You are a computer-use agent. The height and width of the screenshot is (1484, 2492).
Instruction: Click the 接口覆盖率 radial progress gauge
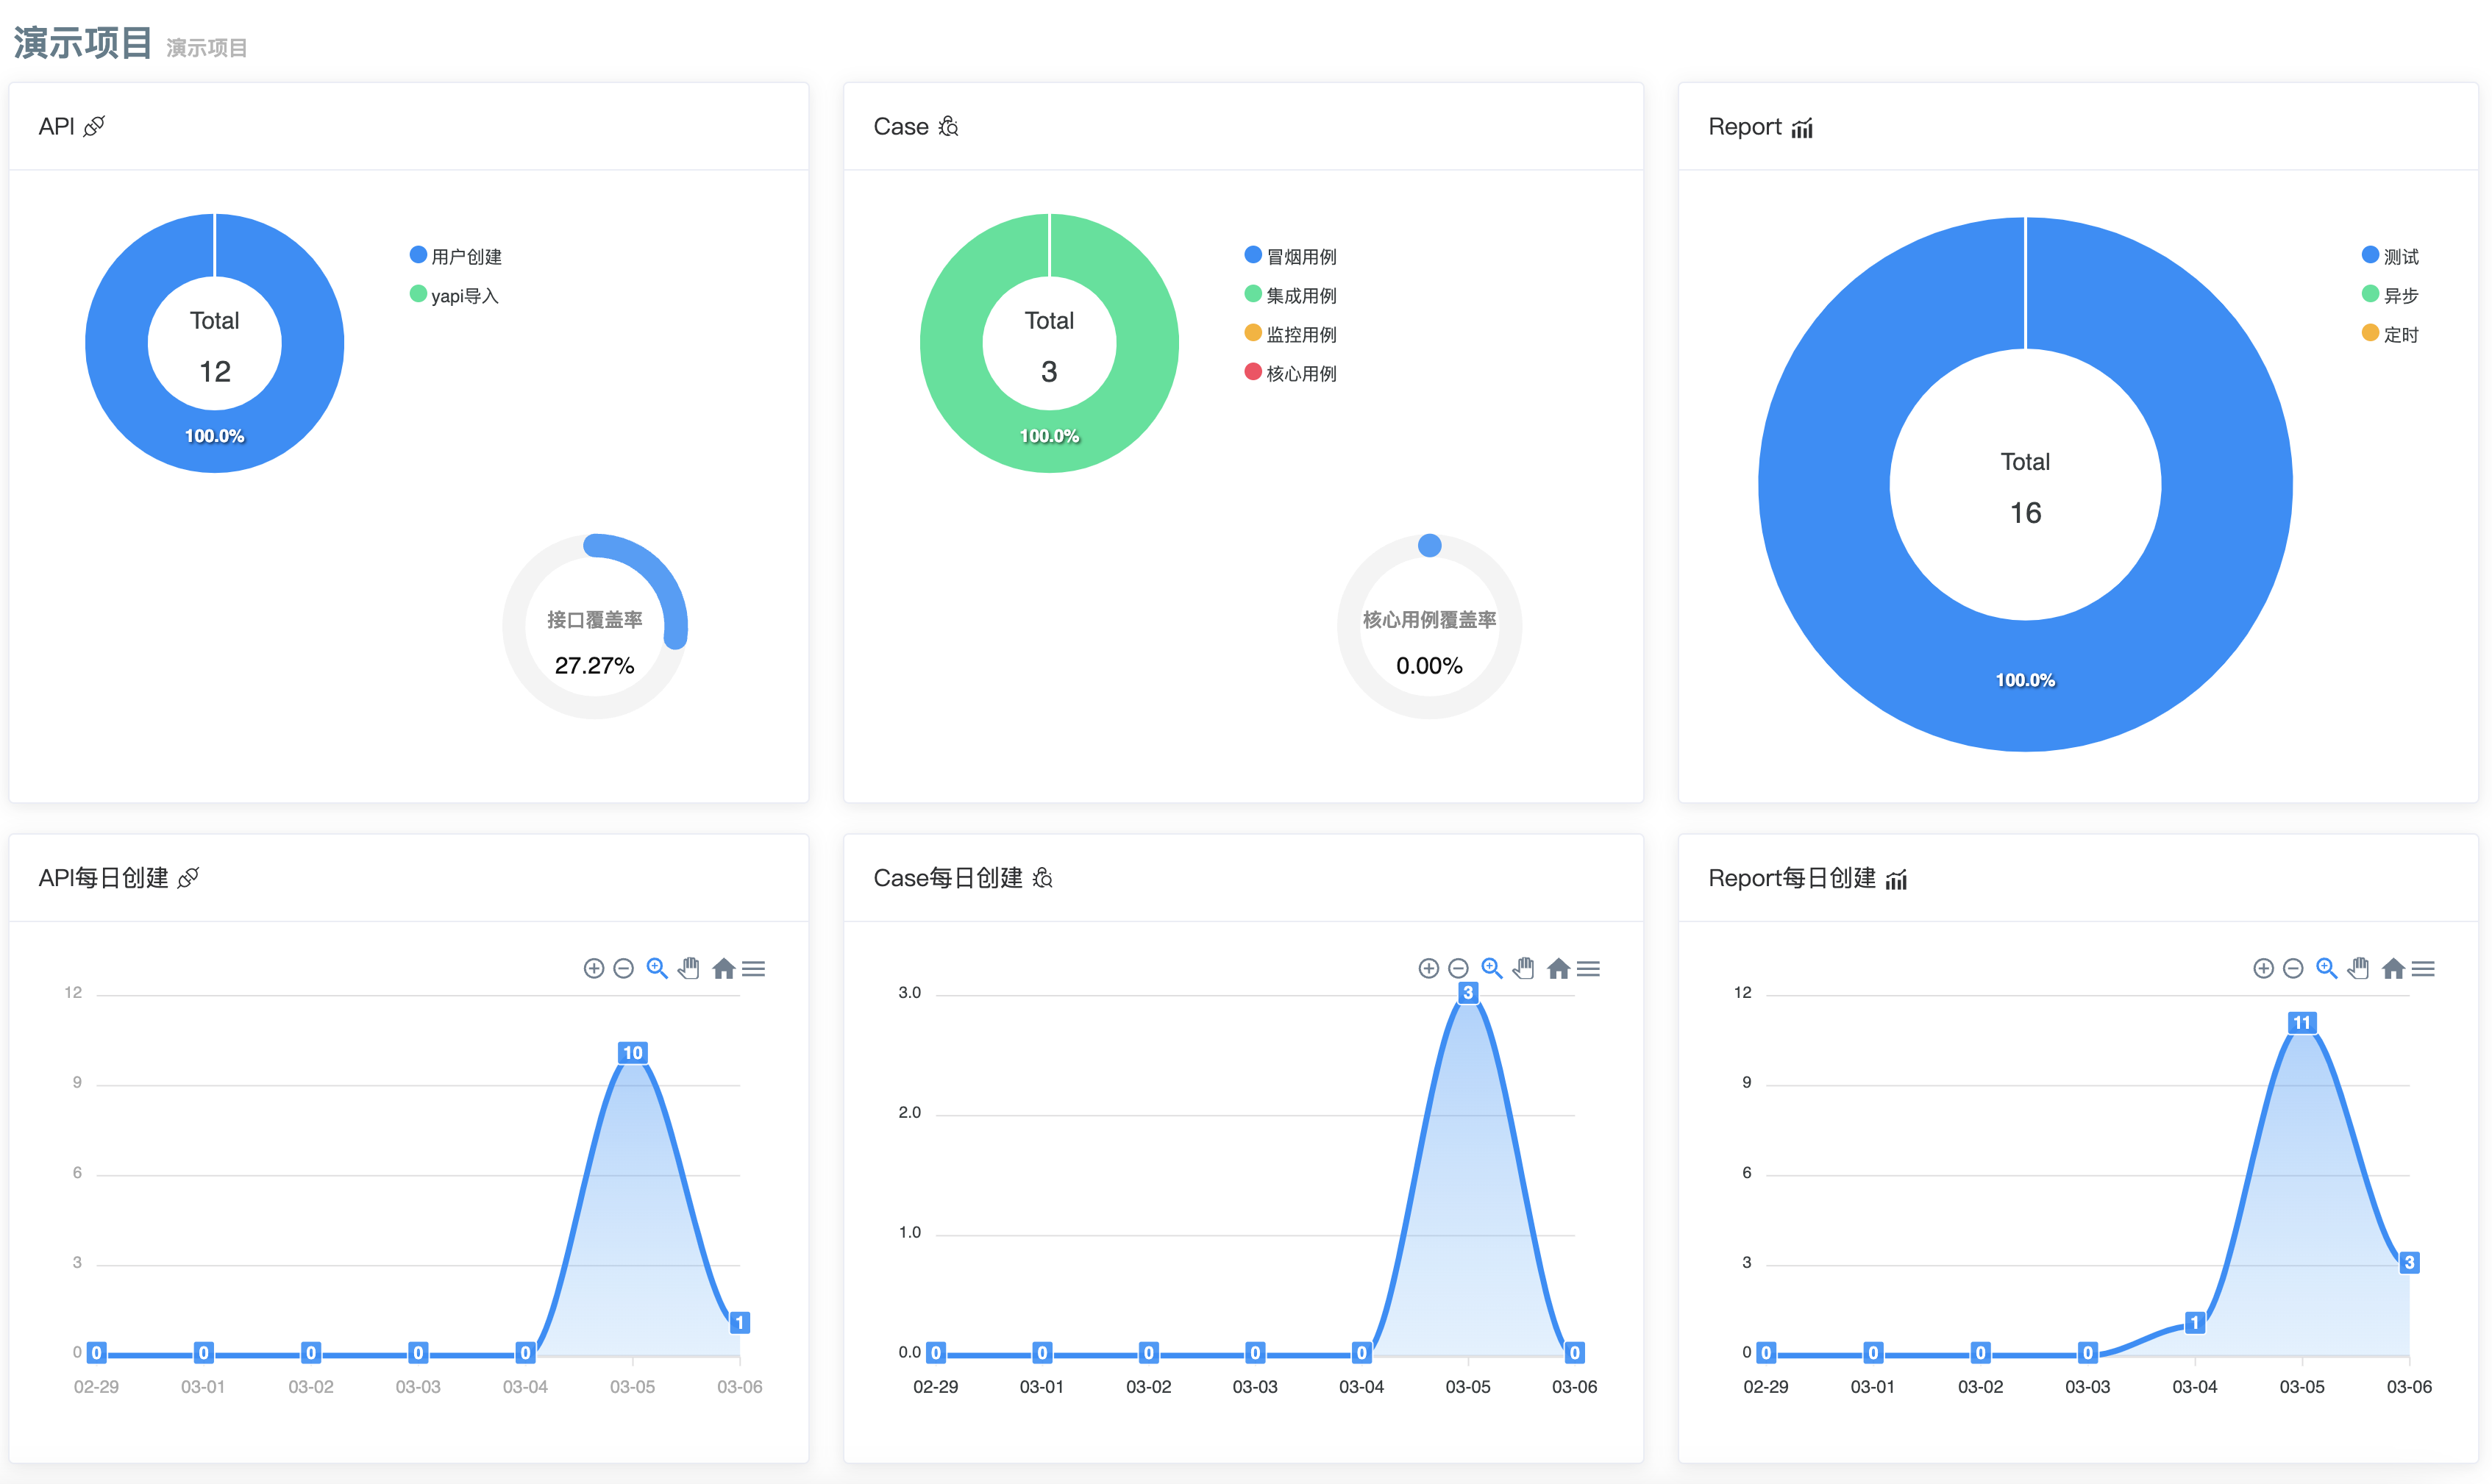594,627
